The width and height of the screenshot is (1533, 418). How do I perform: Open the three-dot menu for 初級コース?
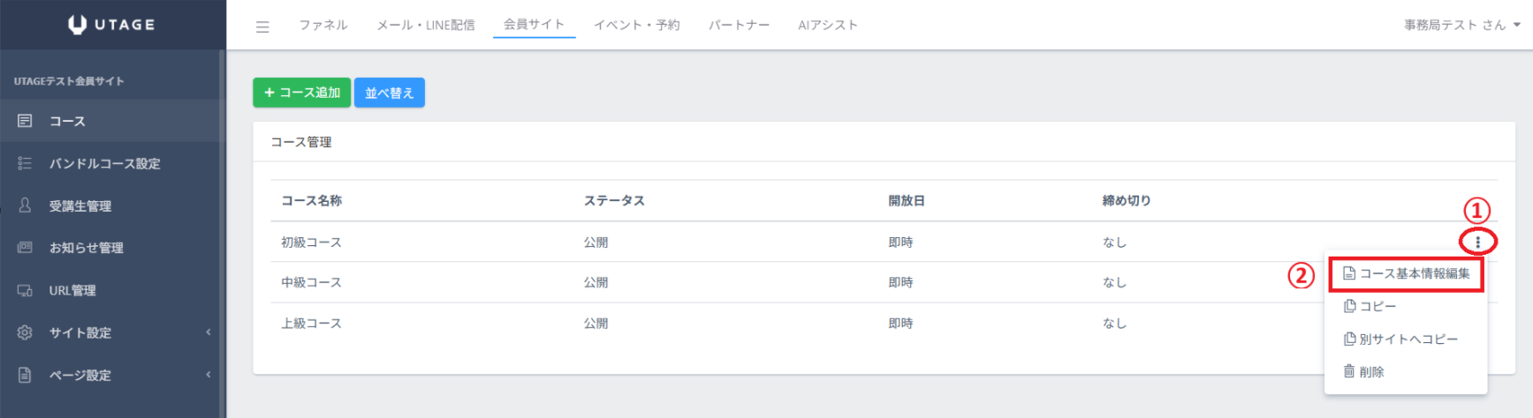point(1477,242)
